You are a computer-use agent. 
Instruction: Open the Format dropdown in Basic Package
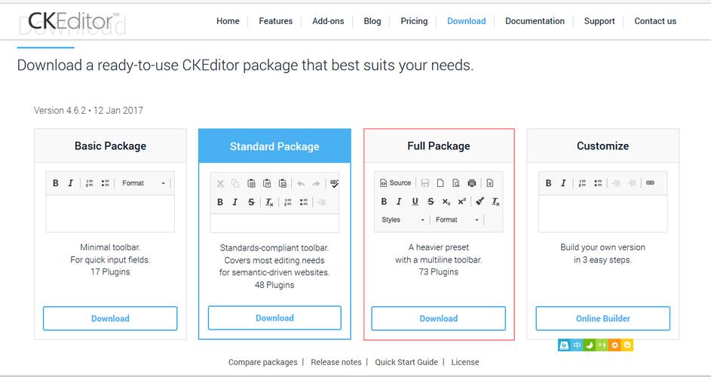click(x=144, y=183)
